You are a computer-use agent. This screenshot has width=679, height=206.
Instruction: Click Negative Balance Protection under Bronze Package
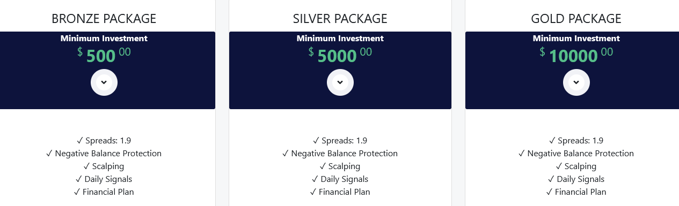tap(104, 154)
